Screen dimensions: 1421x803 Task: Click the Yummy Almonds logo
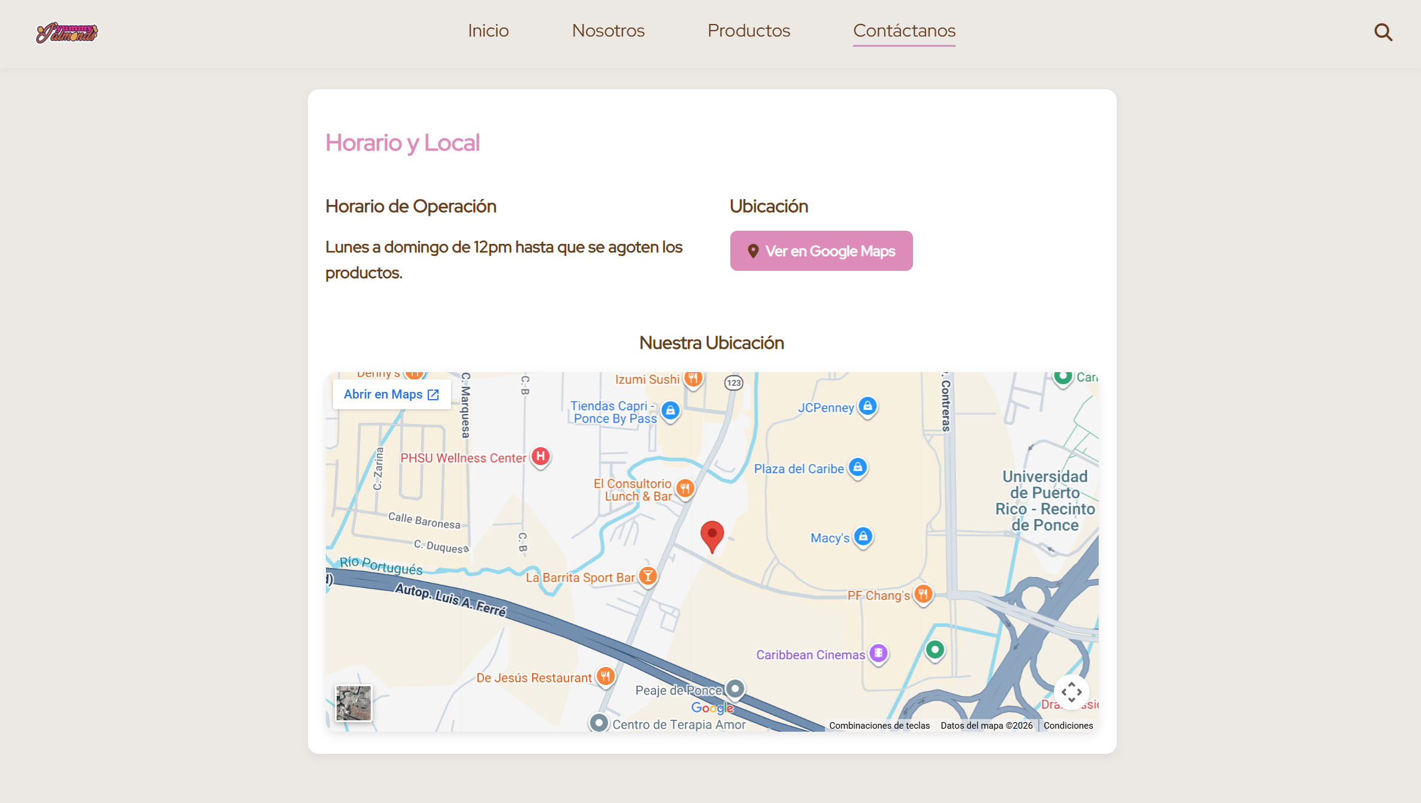pyautogui.click(x=66, y=32)
